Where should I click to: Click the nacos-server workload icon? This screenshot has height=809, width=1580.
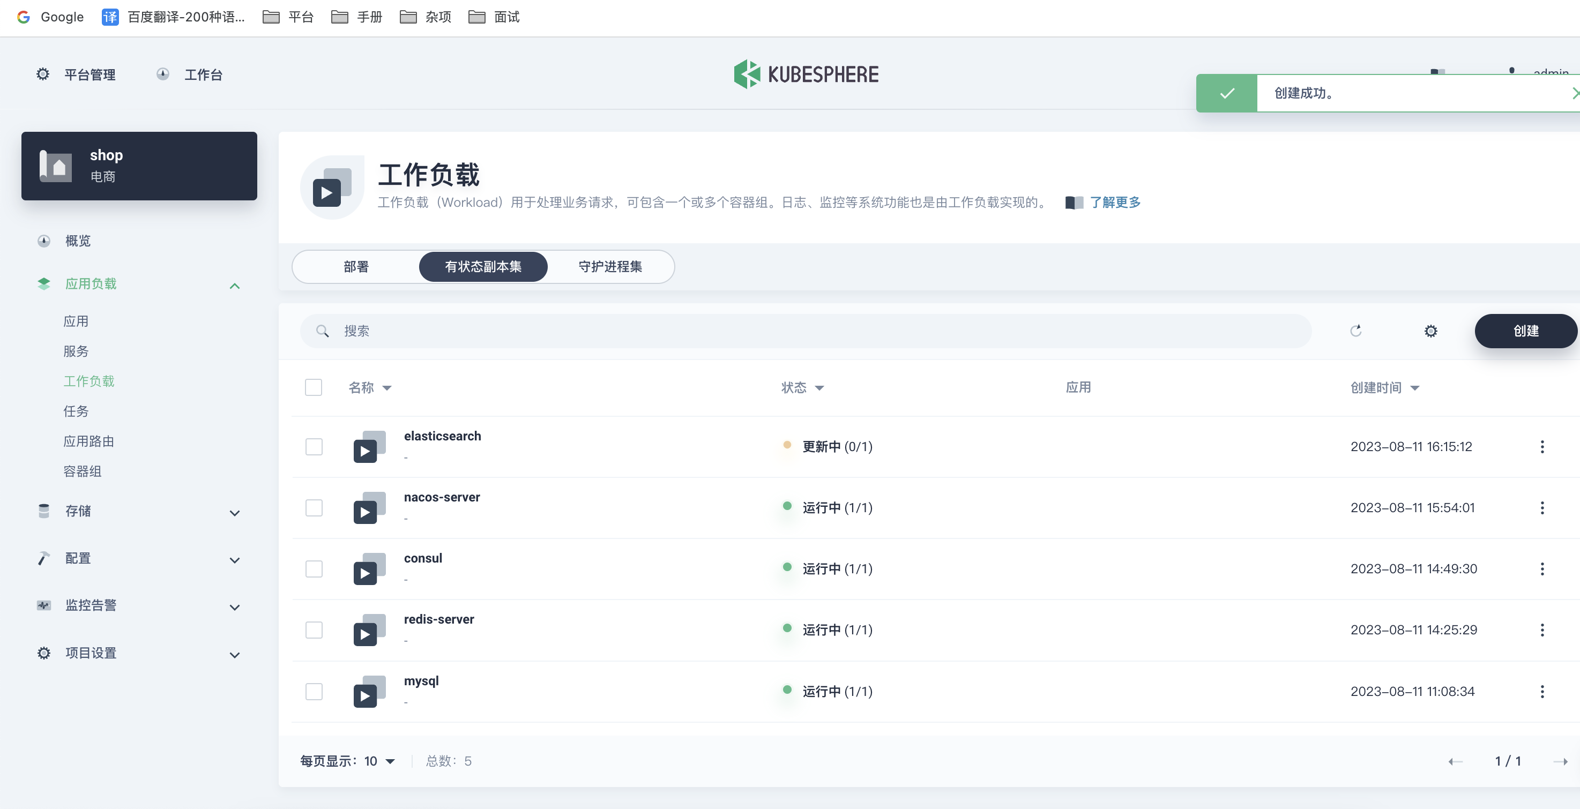369,508
